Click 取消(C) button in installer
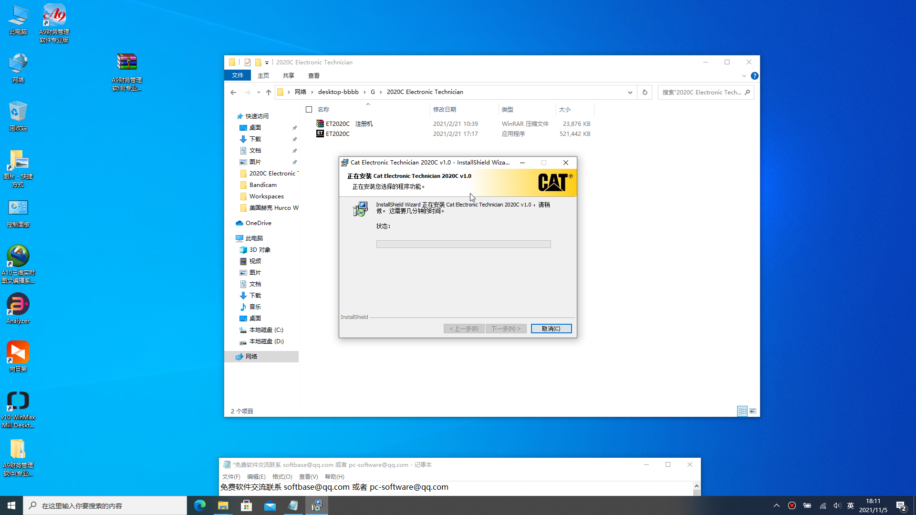916x515 pixels. pos(551,329)
